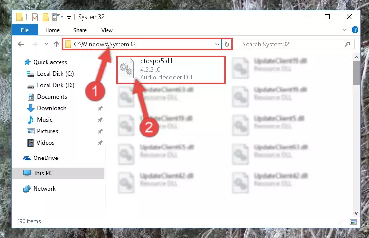
Task: Open Help with the blue question mark icon
Action: [355, 30]
